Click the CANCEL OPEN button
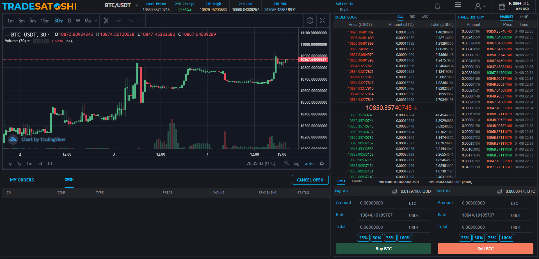The width and height of the screenshot is (539, 259). pos(310,180)
